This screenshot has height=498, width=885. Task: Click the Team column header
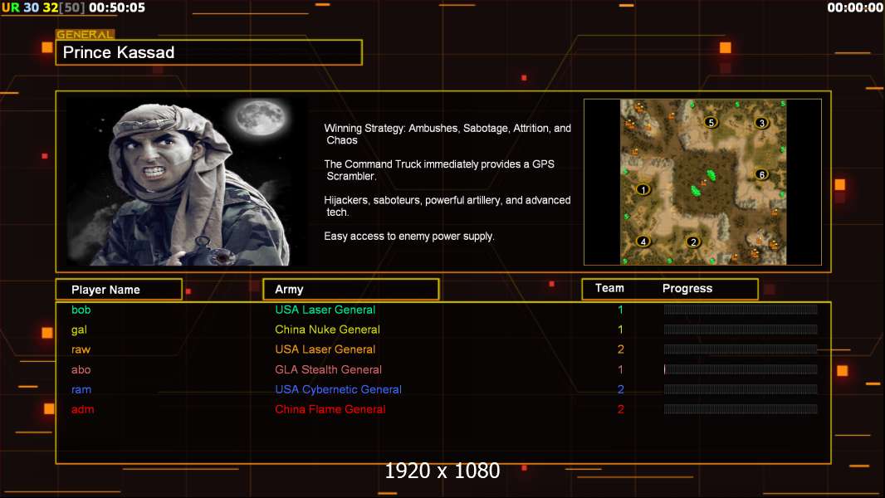pyautogui.click(x=609, y=288)
